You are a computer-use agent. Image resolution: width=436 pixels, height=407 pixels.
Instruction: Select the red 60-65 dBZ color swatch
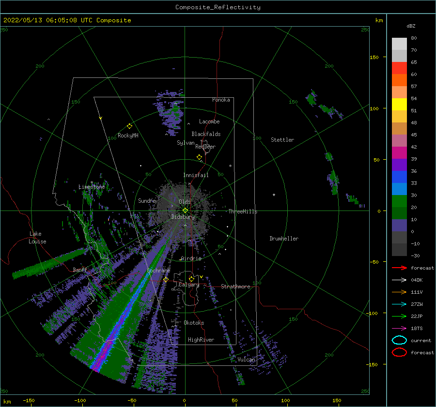click(x=399, y=68)
